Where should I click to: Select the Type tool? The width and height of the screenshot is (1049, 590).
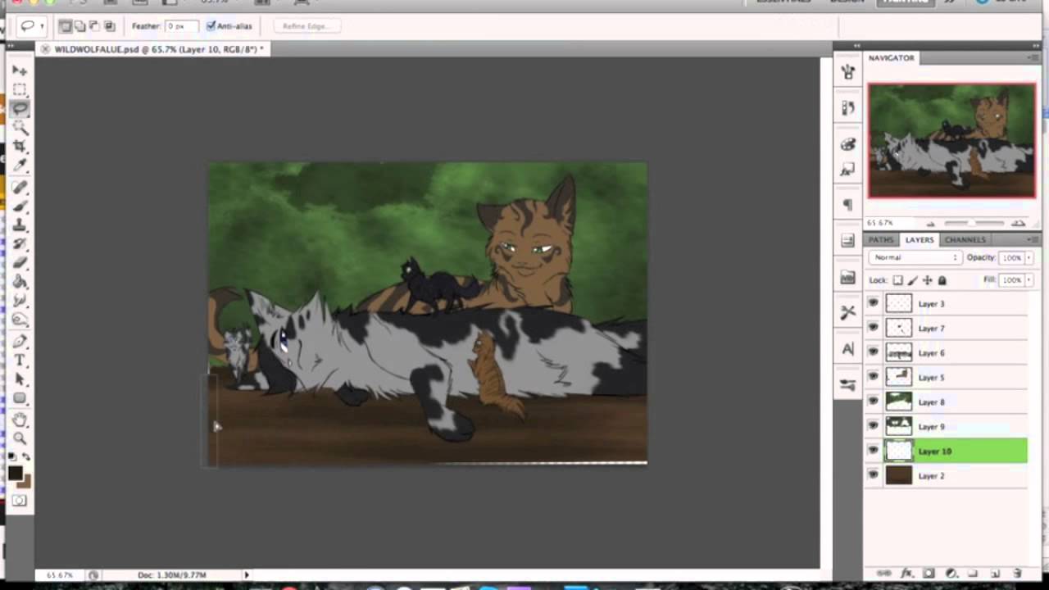pos(20,361)
